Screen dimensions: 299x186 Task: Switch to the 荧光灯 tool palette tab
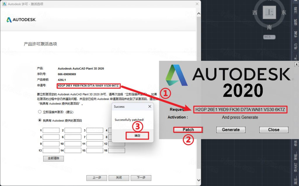[x=295, y=168]
